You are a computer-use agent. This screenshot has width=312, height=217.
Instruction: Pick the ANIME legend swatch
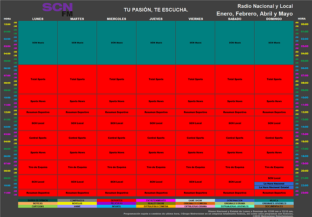click(x=77, y=207)
